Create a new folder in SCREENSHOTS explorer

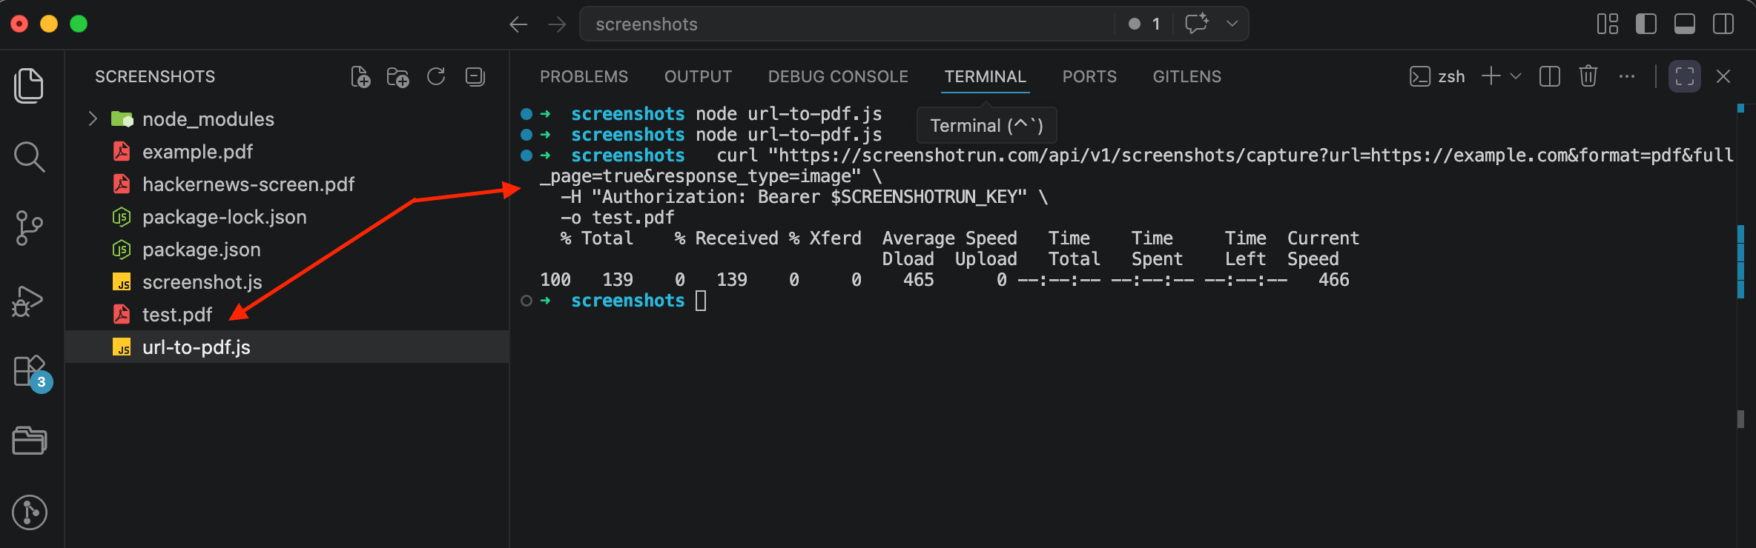398,77
